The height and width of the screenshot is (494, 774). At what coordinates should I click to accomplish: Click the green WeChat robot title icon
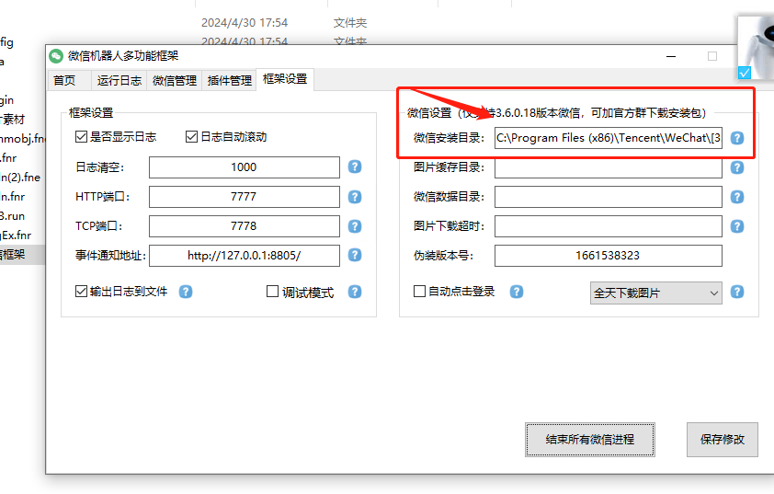coord(56,56)
